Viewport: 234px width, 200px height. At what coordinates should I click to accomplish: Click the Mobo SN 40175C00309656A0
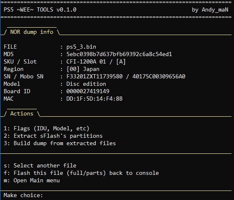click(159, 77)
